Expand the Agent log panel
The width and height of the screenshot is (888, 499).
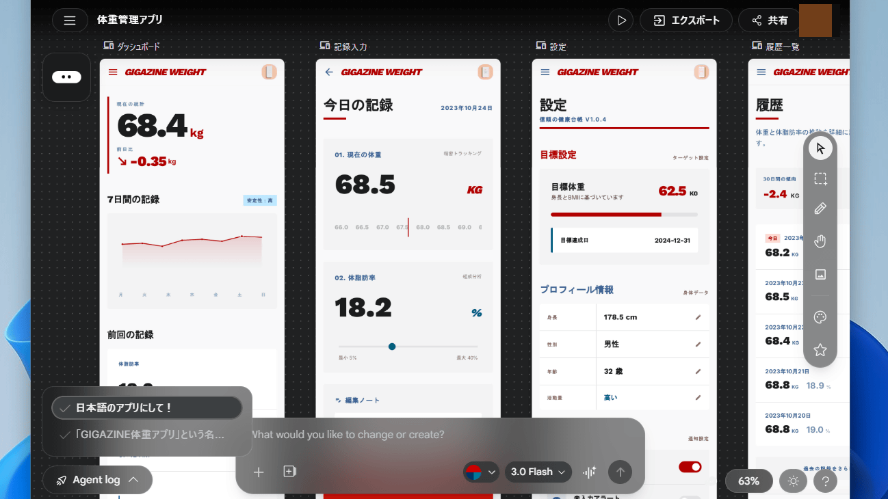click(97, 479)
